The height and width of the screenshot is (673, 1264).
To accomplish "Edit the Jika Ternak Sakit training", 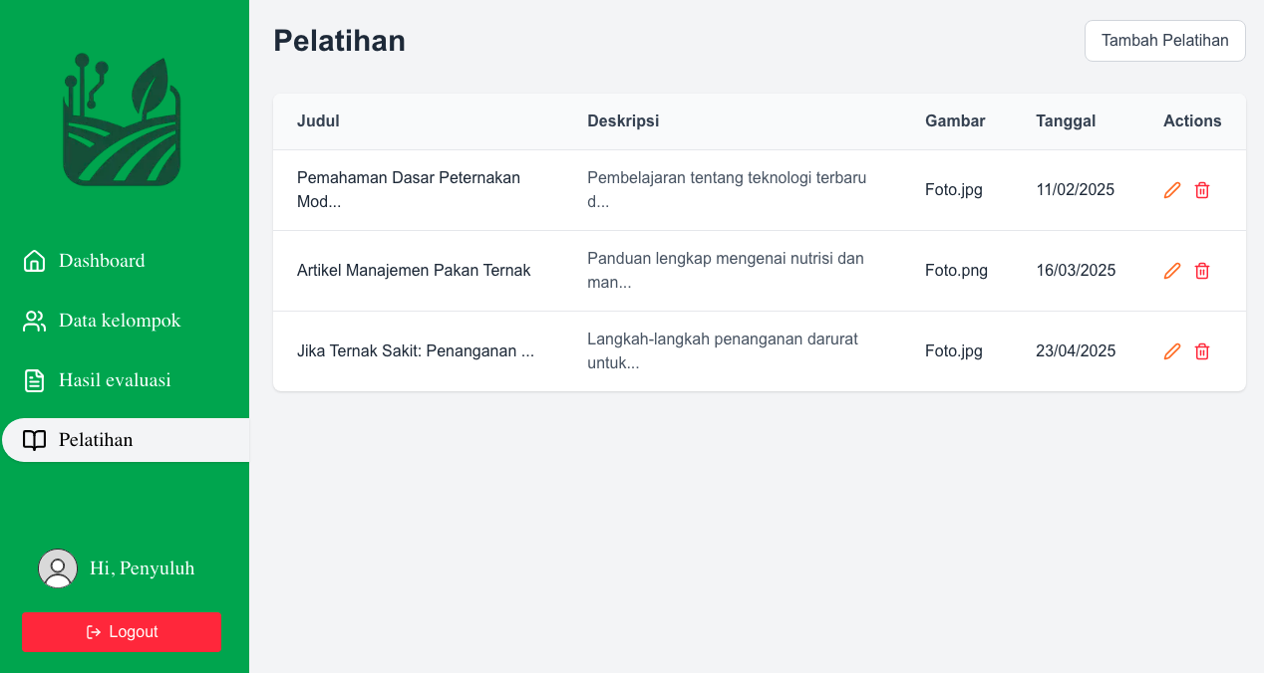I will 1172,351.
